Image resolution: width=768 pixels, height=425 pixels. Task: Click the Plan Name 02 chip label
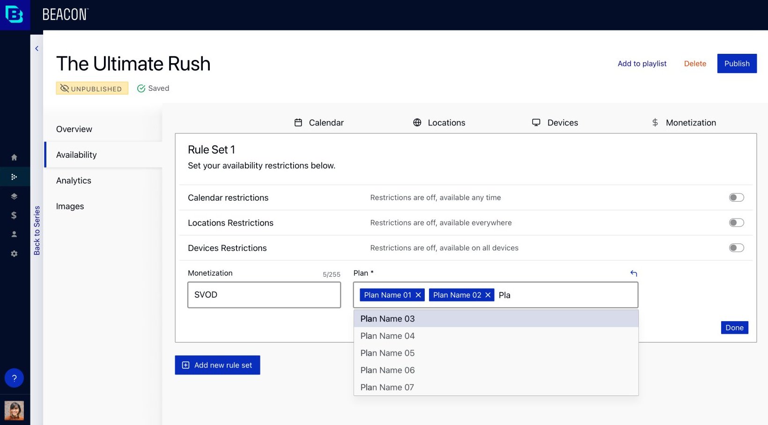click(x=457, y=295)
